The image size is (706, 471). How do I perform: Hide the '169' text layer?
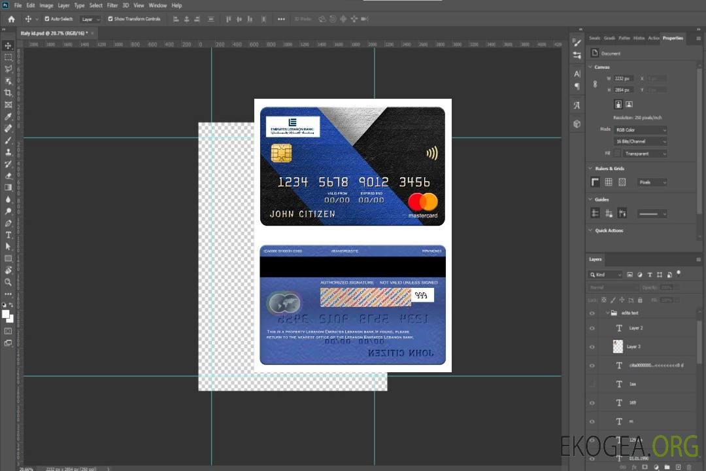[592, 403]
